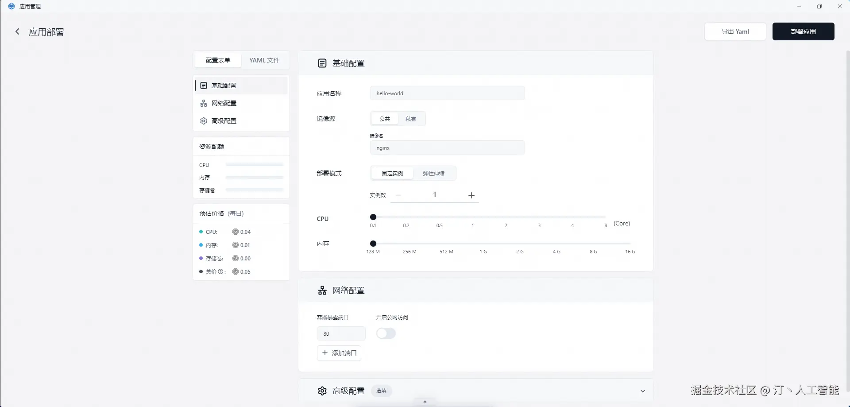Click the 资源配额 panel heading

[212, 147]
